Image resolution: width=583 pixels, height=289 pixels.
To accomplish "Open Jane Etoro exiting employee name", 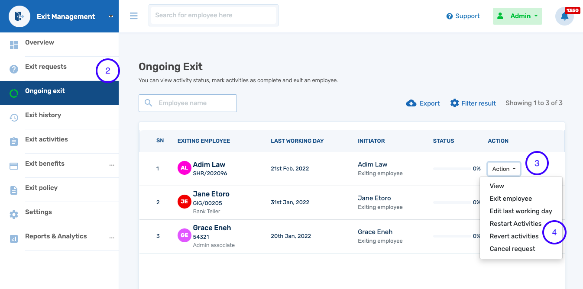I will click(x=211, y=194).
